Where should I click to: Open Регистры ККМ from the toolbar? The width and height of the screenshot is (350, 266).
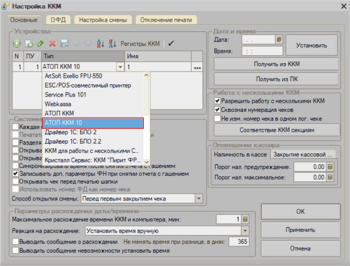[140, 44]
